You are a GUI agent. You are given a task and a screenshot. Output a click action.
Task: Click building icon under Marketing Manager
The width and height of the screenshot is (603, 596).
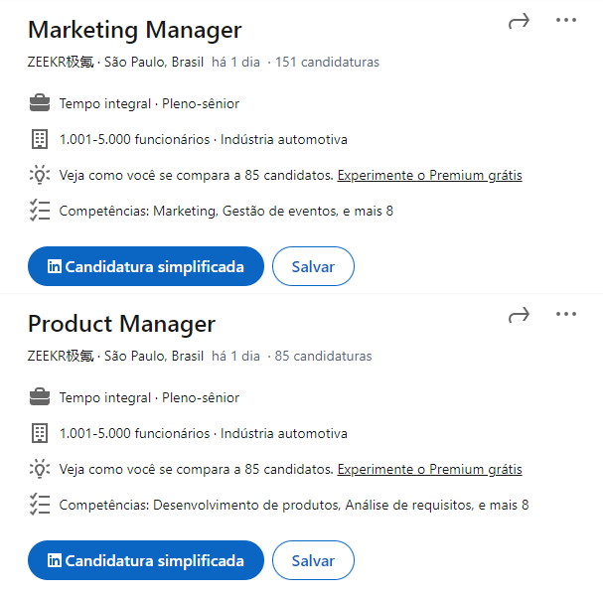tap(40, 139)
